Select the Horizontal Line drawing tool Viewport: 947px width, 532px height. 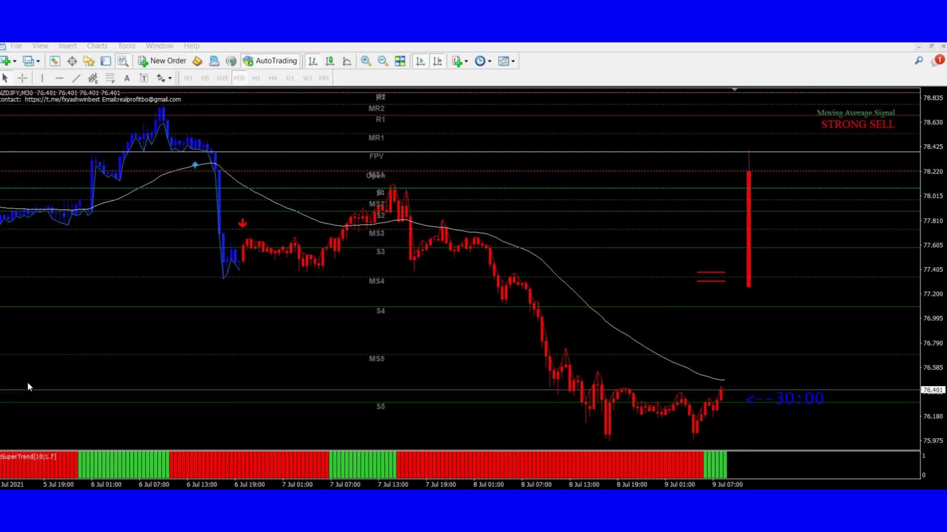(x=59, y=78)
